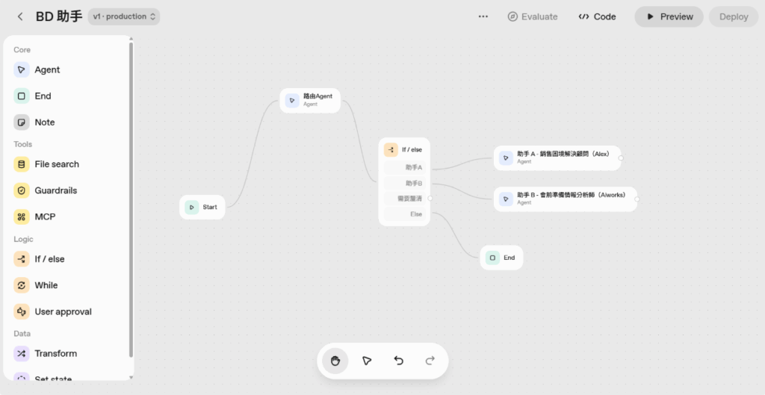
Task: Pick the Guardrails tool icon
Action: (x=22, y=190)
